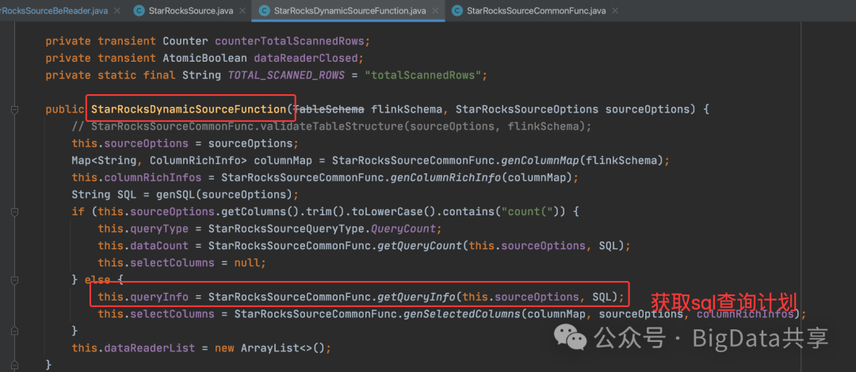The width and height of the screenshot is (856, 372).
Task: Collapse the if count( block fold marker
Action: [15, 211]
